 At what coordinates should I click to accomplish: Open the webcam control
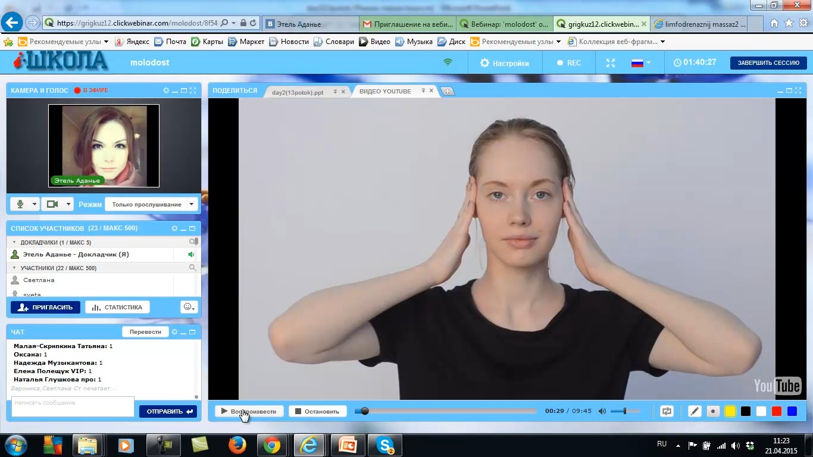point(52,204)
